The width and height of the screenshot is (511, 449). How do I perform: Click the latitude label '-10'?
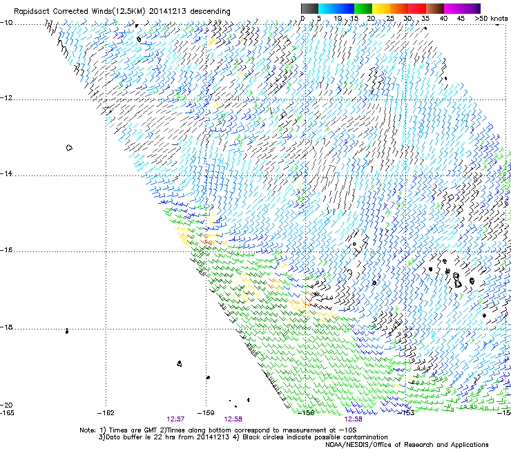click(6, 22)
